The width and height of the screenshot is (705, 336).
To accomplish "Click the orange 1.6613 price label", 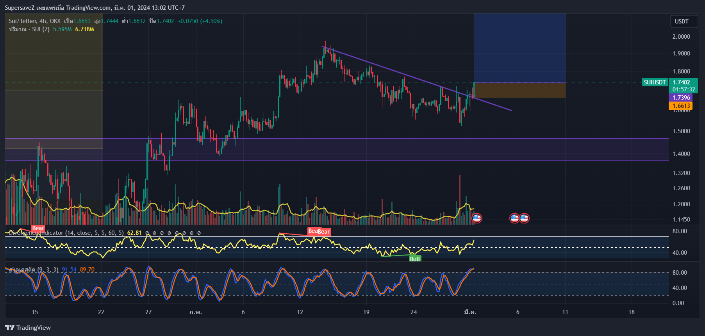I will tap(681, 106).
